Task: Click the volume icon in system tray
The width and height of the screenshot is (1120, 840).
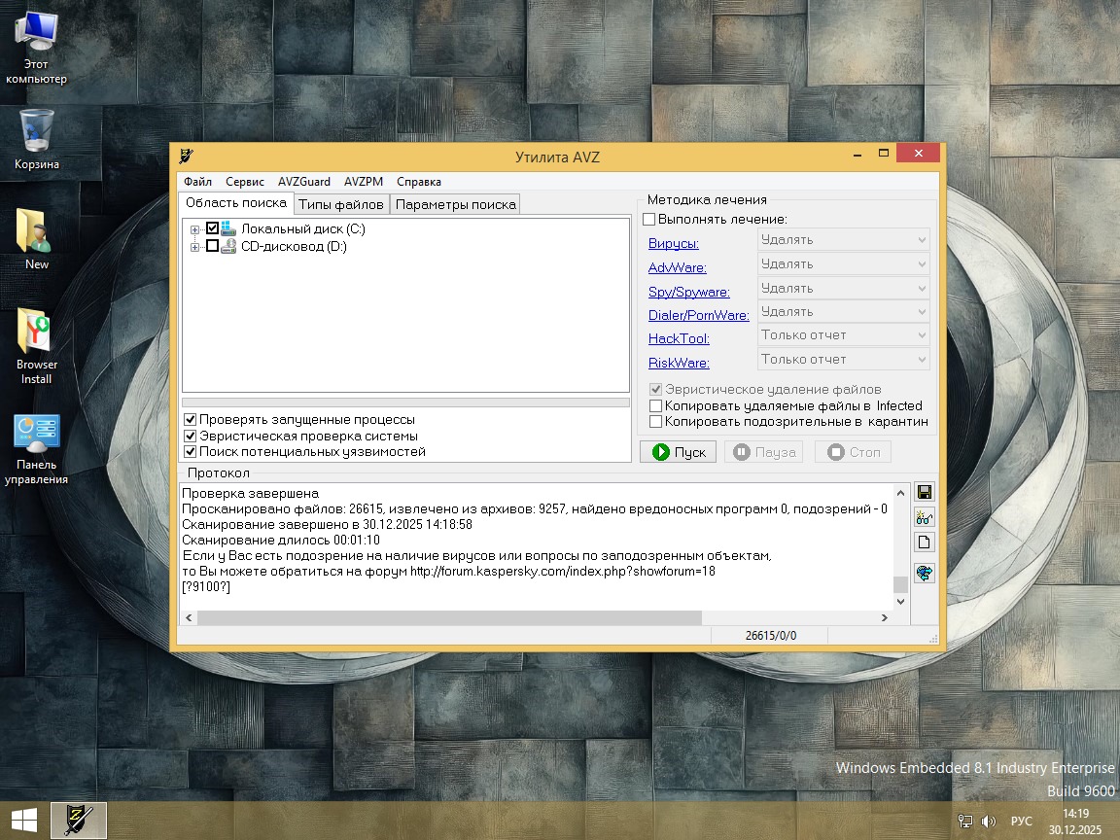Action: 989,822
